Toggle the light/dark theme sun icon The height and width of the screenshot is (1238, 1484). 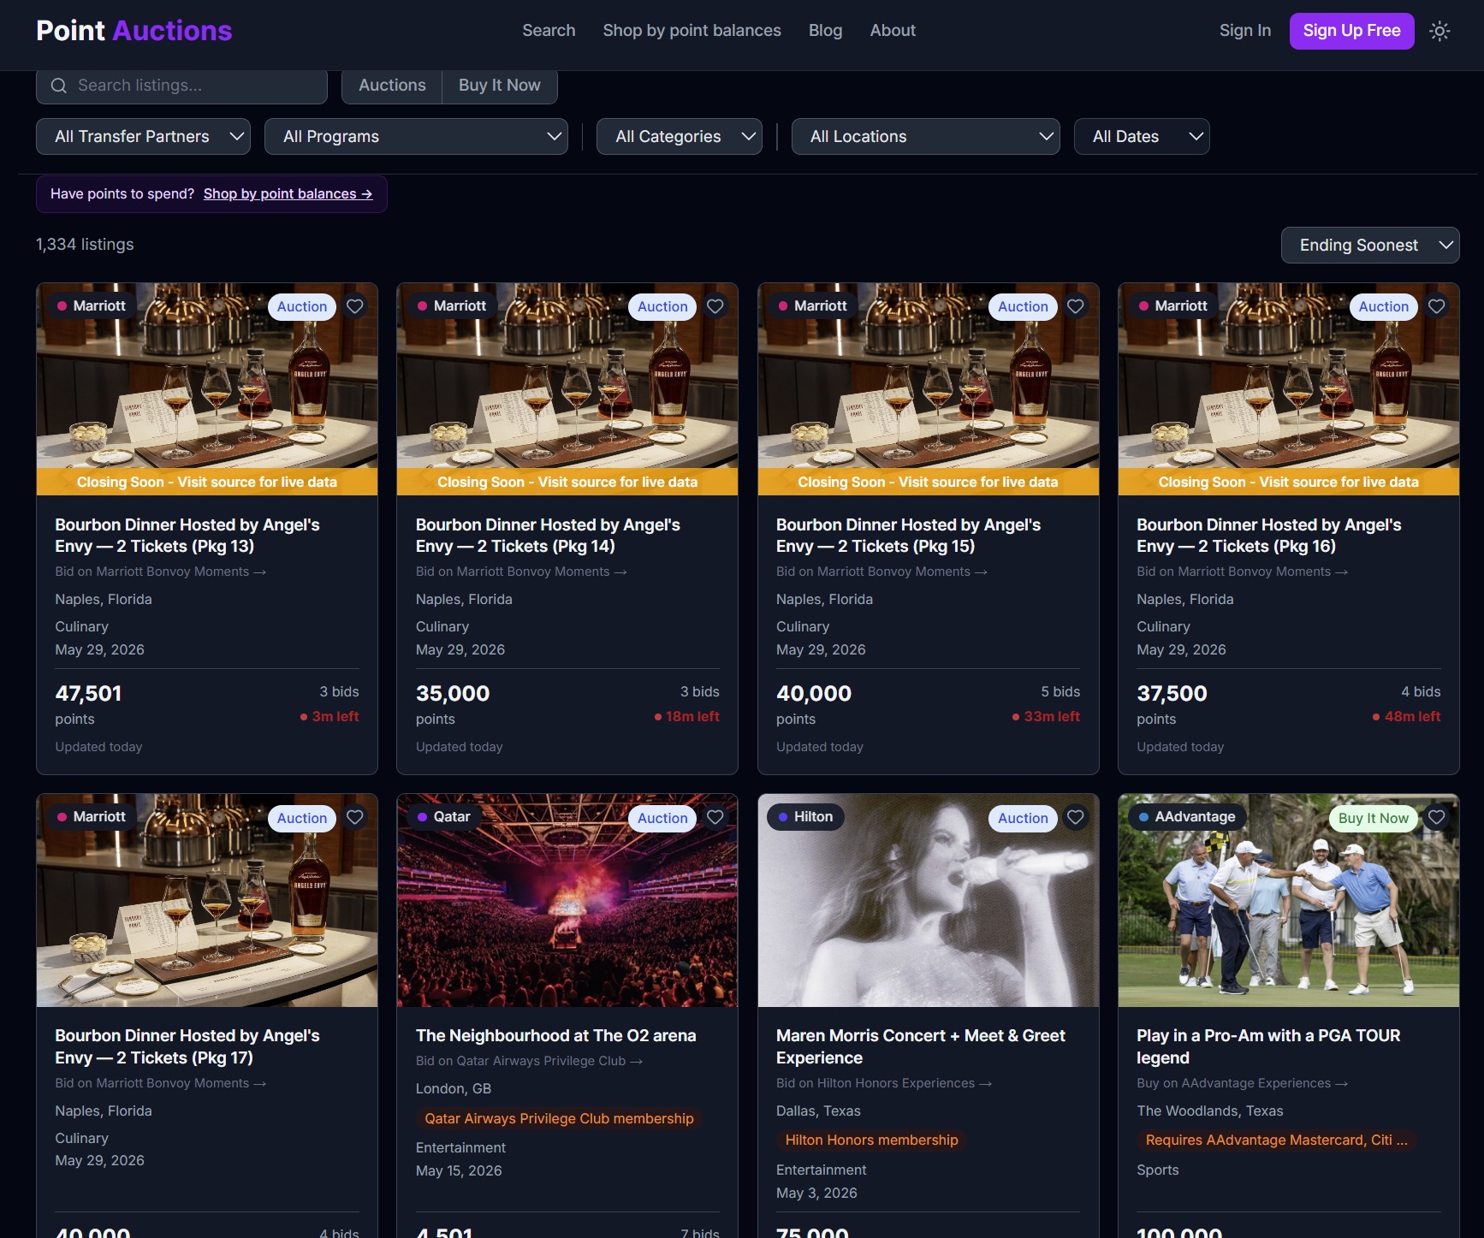tap(1439, 32)
